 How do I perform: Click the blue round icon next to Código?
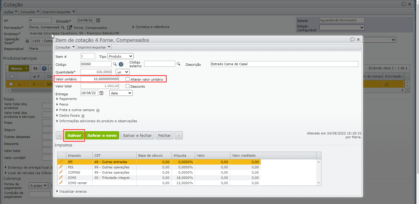(121, 64)
